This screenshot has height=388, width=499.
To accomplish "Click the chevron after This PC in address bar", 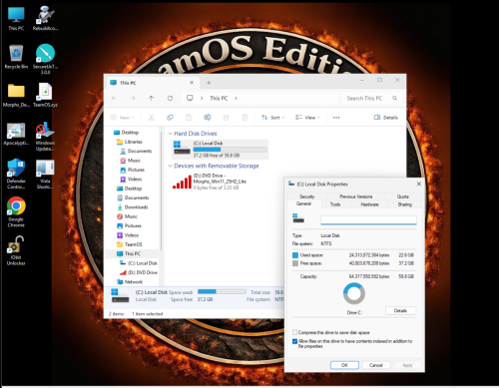I will (x=236, y=98).
